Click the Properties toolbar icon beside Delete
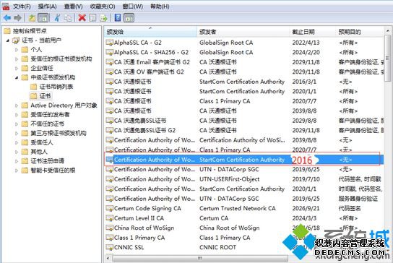 pos(93,18)
